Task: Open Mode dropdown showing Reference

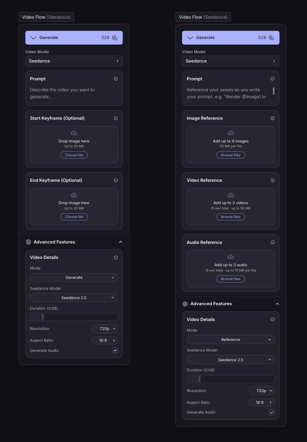Action: [231, 339]
